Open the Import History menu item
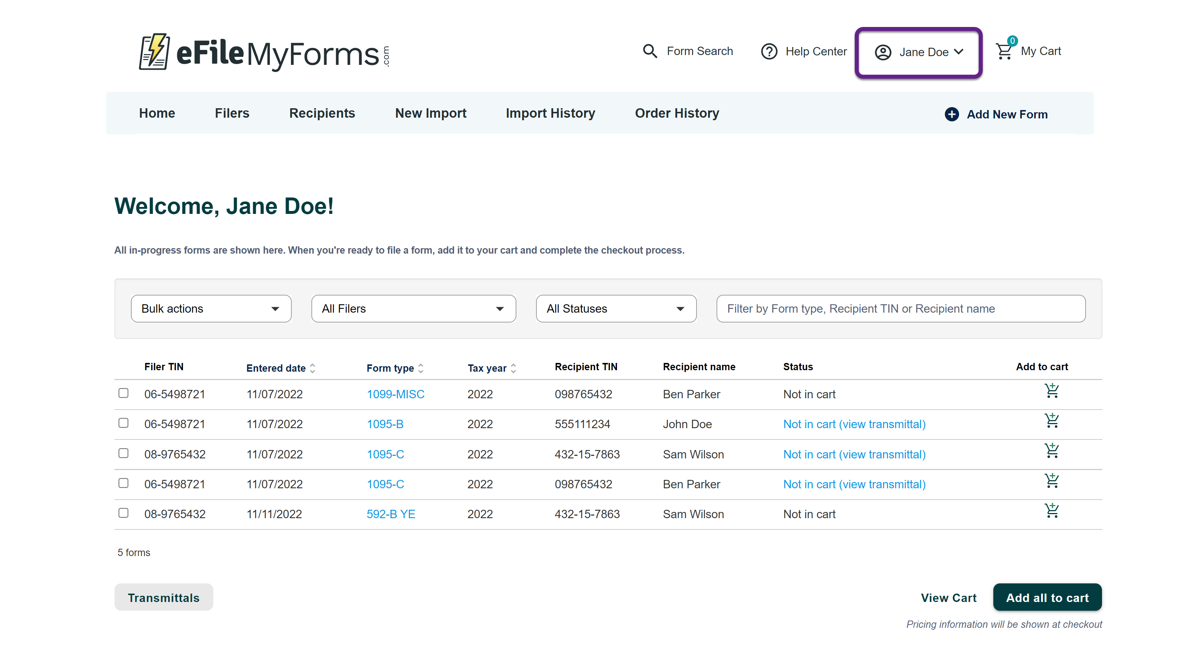Viewport: 1203px width, 665px height. [x=550, y=113]
